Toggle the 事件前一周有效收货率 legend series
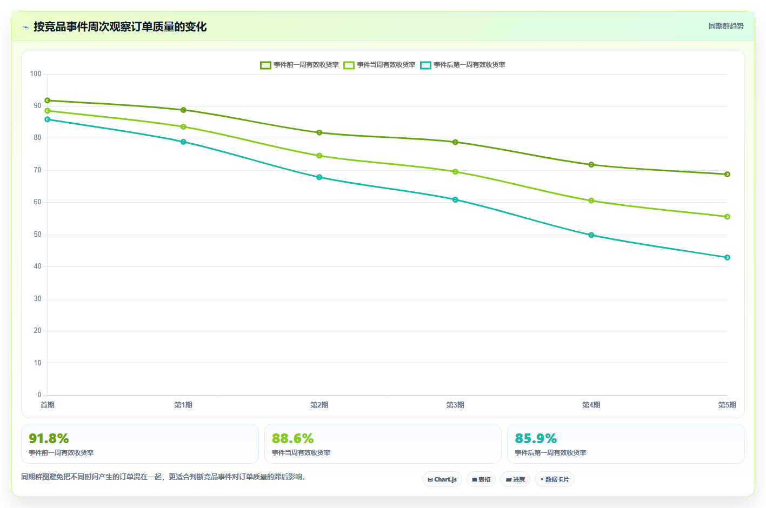This screenshot has height=508, width=766. pyautogui.click(x=299, y=65)
